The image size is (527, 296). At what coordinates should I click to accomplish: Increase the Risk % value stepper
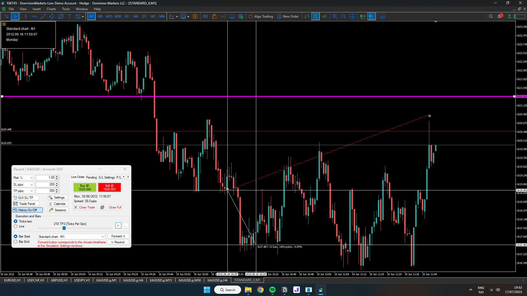tap(57, 177)
